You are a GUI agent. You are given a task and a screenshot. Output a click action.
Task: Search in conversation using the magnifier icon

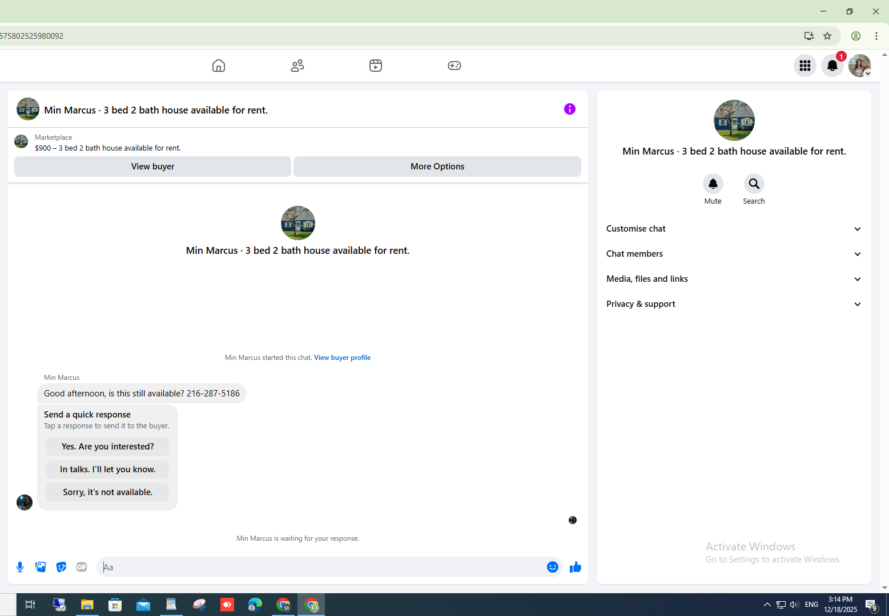point(754,184)
